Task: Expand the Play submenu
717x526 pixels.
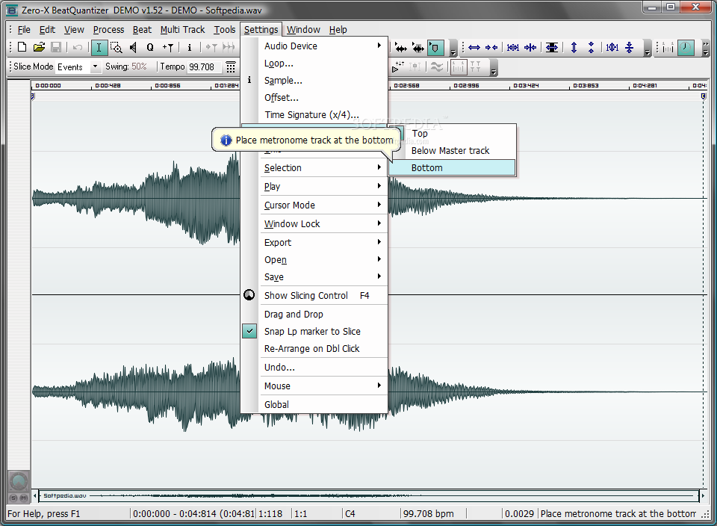Action: 314,187
